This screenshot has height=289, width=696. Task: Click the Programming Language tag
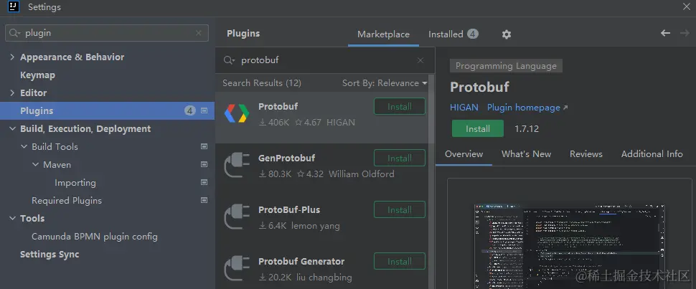point(506,66)
